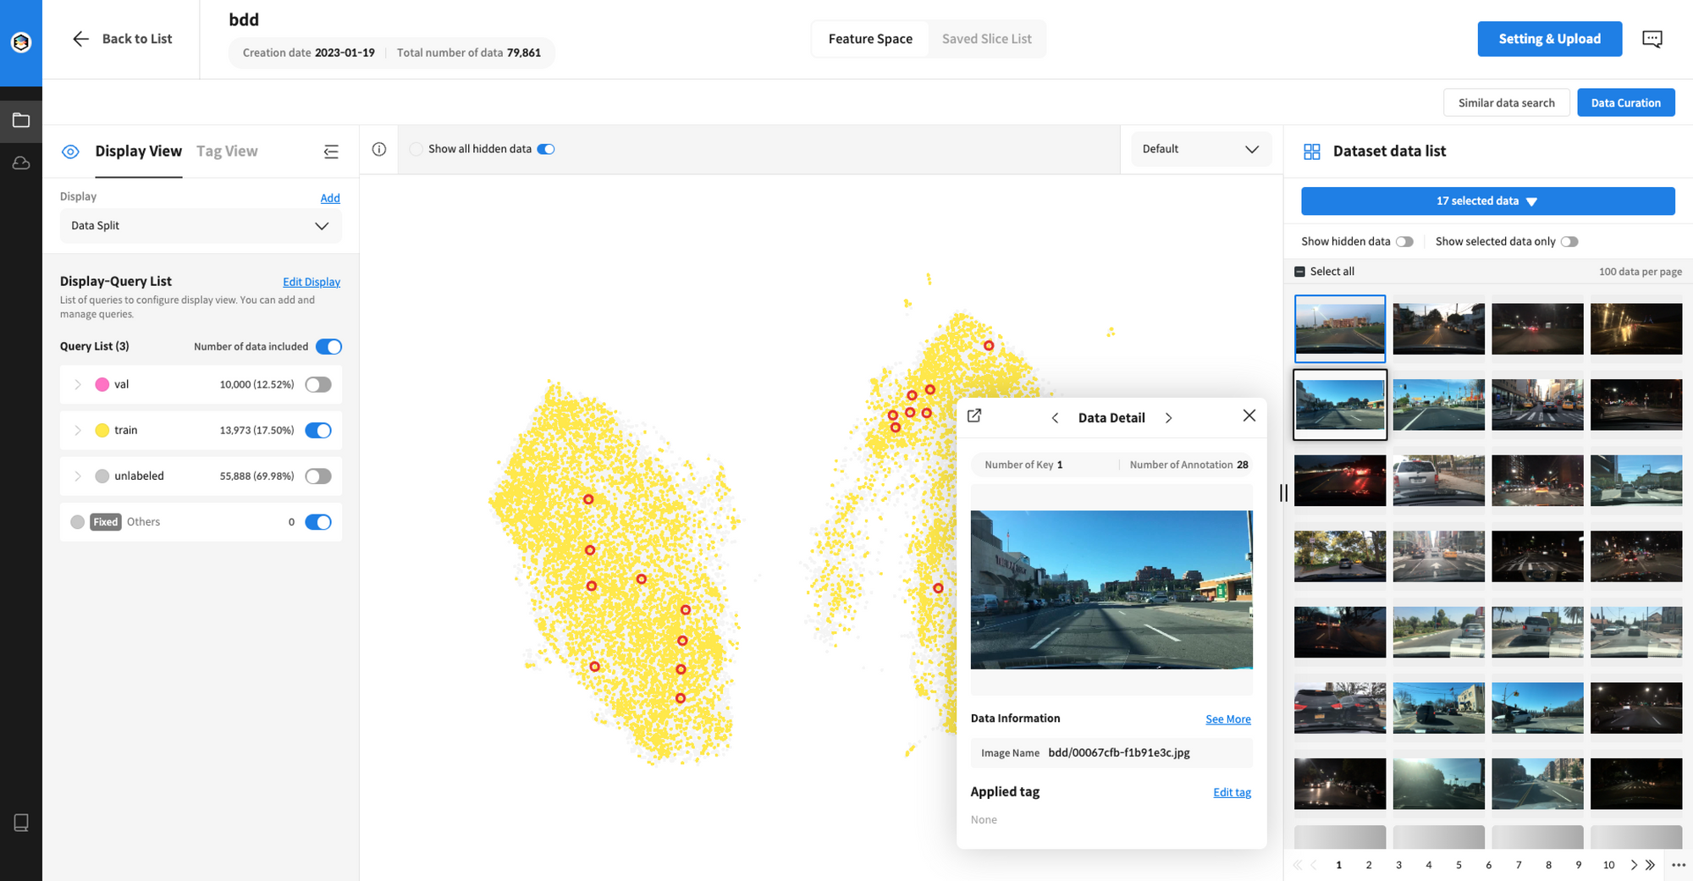
Task: Toggle Show hidden data switch
Action: pos(1404,242)
